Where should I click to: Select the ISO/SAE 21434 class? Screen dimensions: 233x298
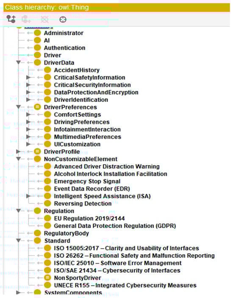(117, 270)
